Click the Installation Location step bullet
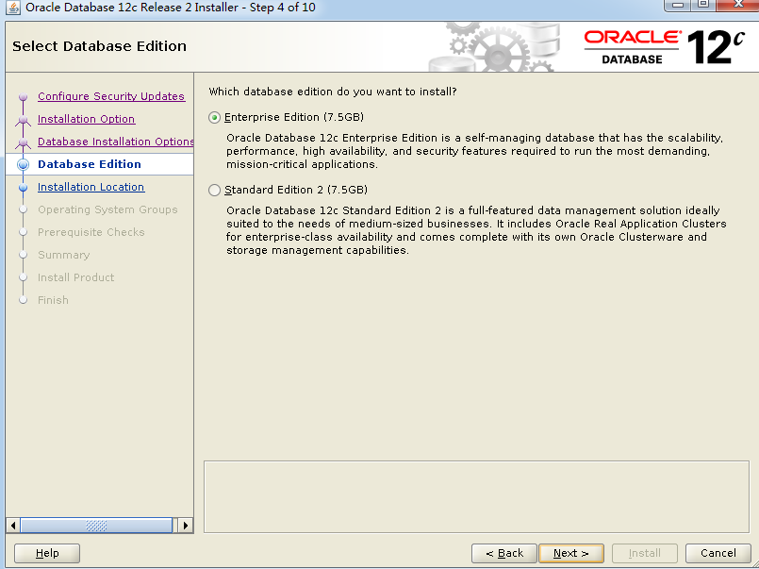The width and height of the screenshot is (759, 569). [23, 188]
